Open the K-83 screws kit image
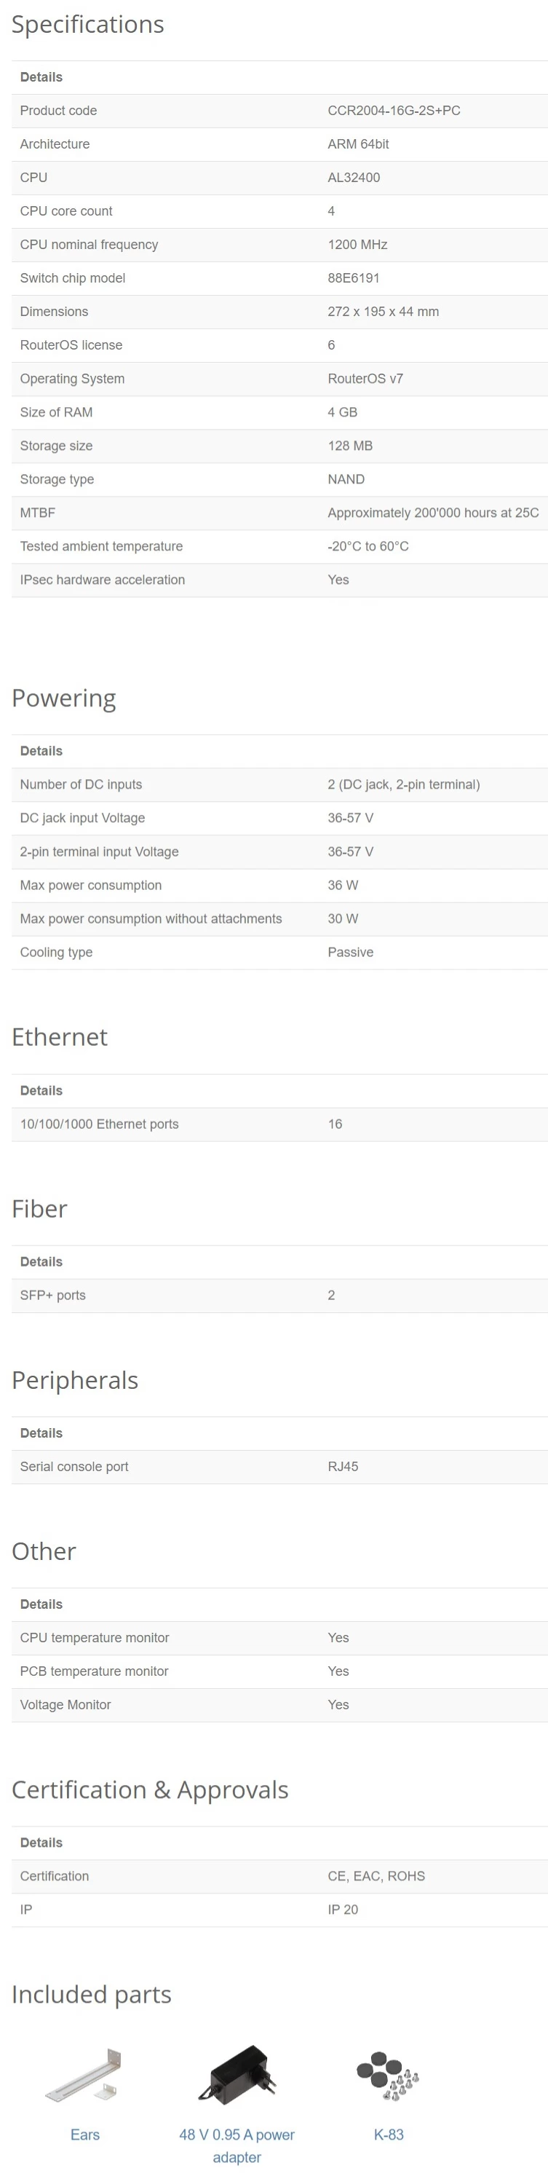Viewport: 548px width, 2179px height. coord(388,2075)
